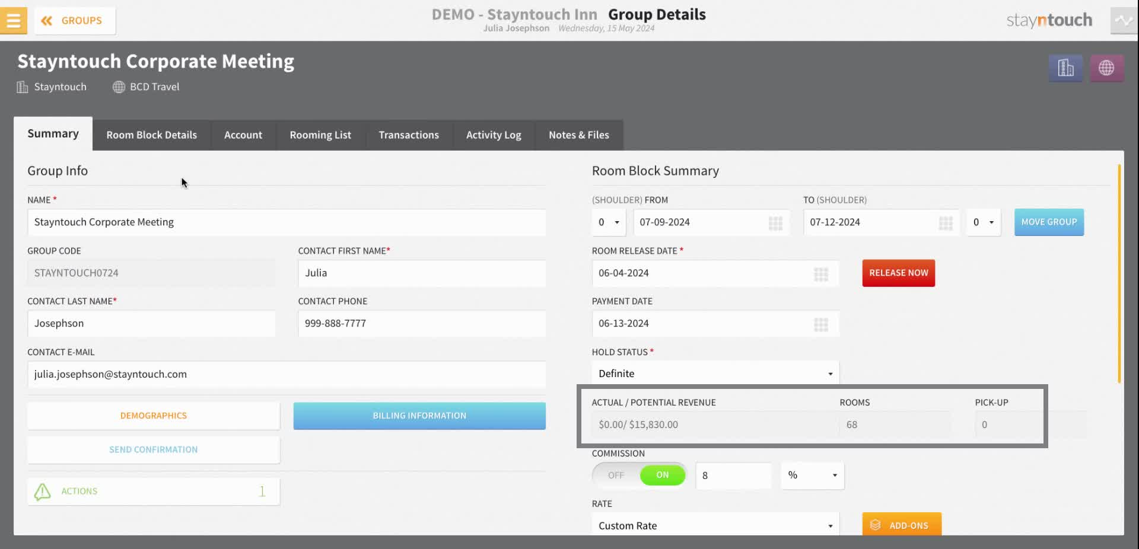Open the Rooming List tab
Screen dimensions: 1139x549
click(320, 135)
